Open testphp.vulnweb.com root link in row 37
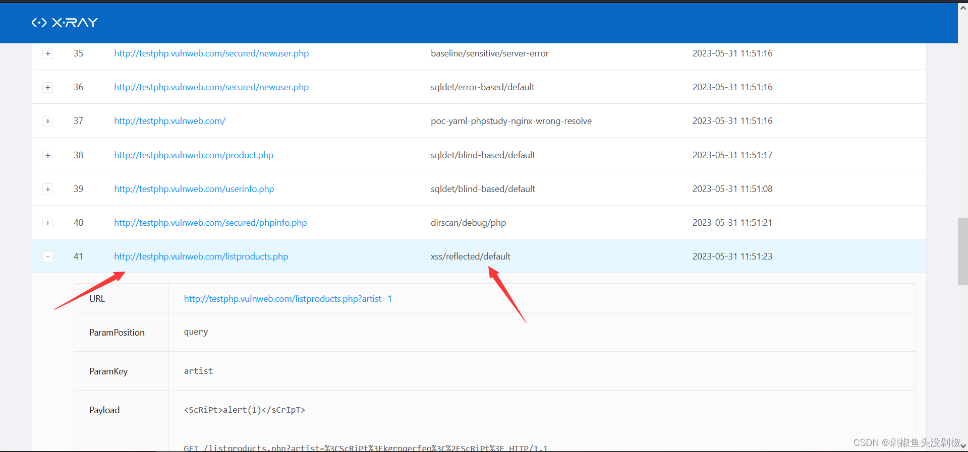Screen dimensions: 968x452 click(169, 121)
